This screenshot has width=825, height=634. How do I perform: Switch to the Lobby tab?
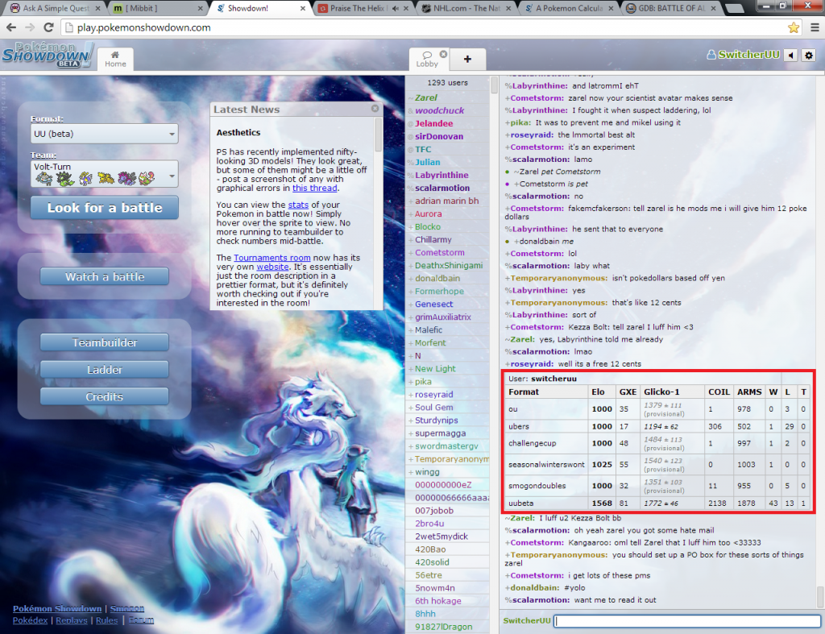point(427,59)
